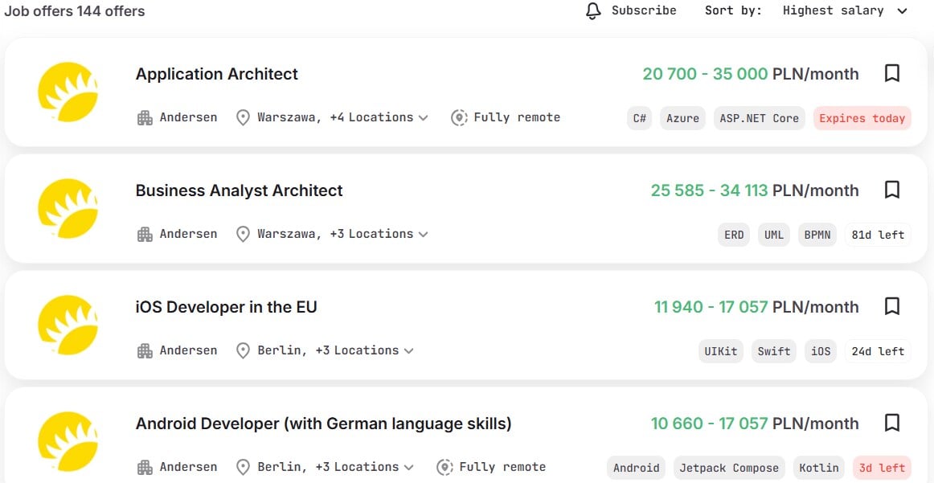Bookmark the Application Architect offer
Viewport: 934px width, 483px height.
891,73
